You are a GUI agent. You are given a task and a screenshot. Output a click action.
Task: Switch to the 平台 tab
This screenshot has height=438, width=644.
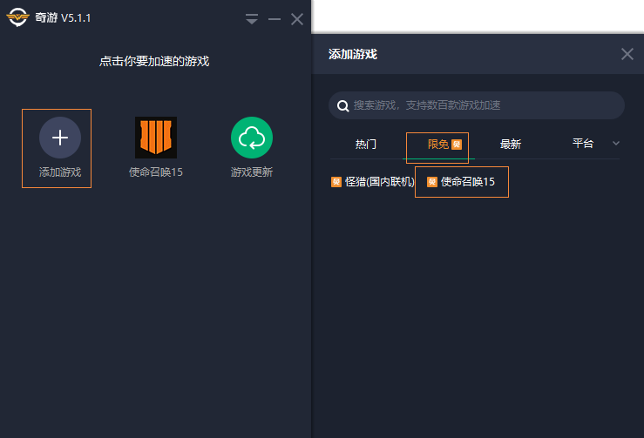click(x=583, y=144)
